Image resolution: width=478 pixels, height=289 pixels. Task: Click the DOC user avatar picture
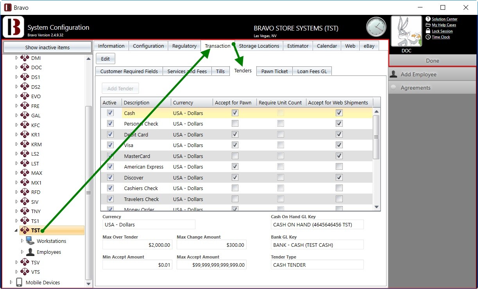[406, 31]
